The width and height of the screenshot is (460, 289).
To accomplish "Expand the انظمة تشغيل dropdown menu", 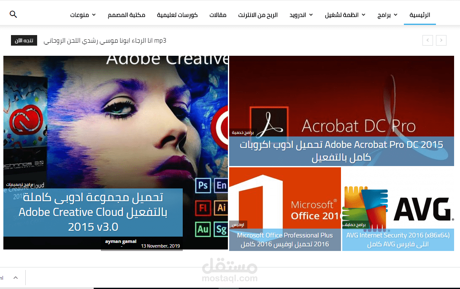I will pos(345,15).
